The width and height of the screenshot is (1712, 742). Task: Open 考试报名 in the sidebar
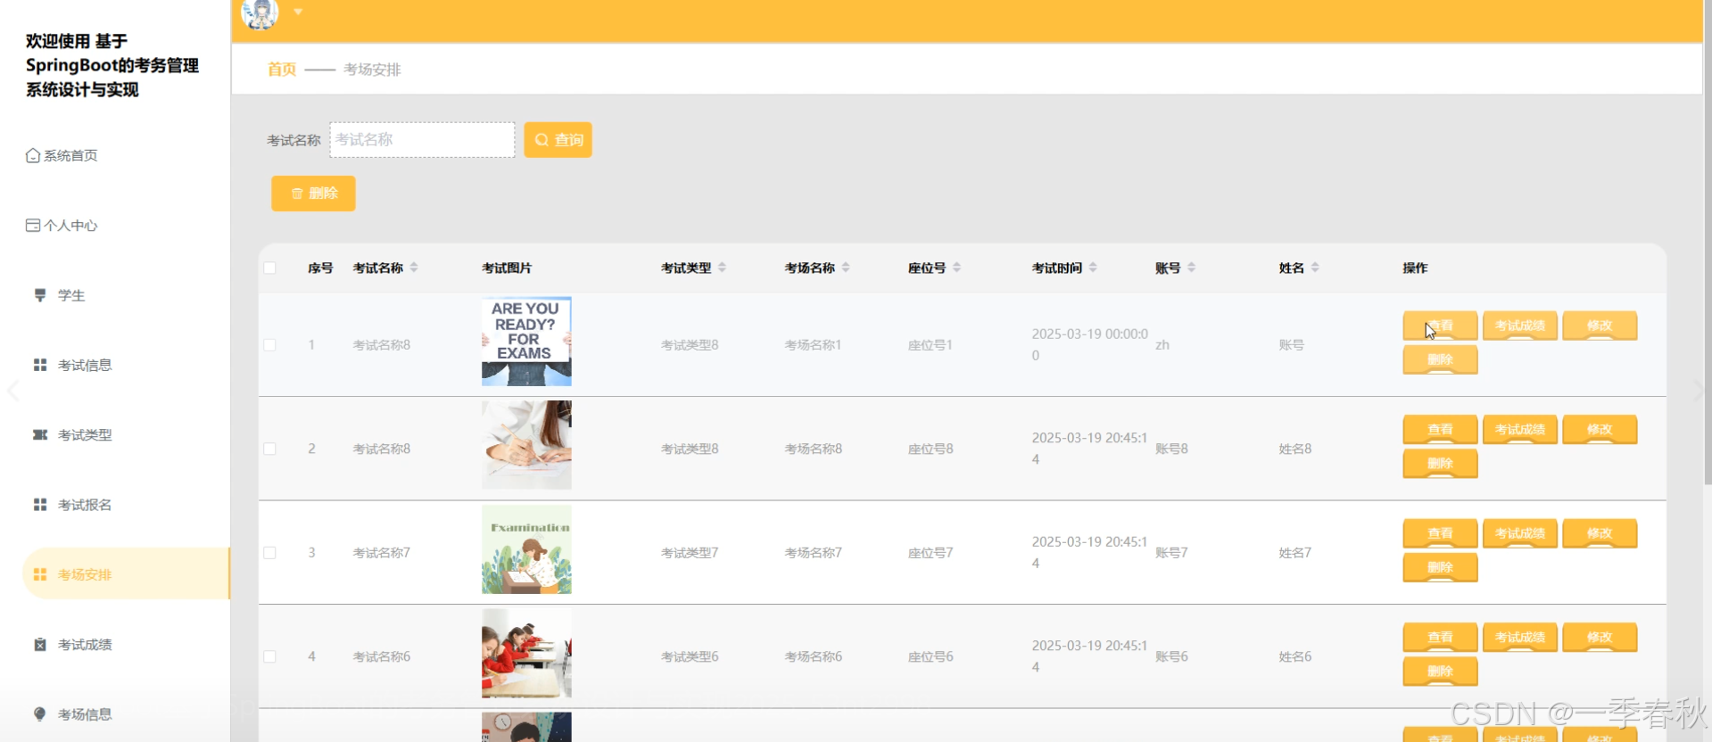coord(85,505)
